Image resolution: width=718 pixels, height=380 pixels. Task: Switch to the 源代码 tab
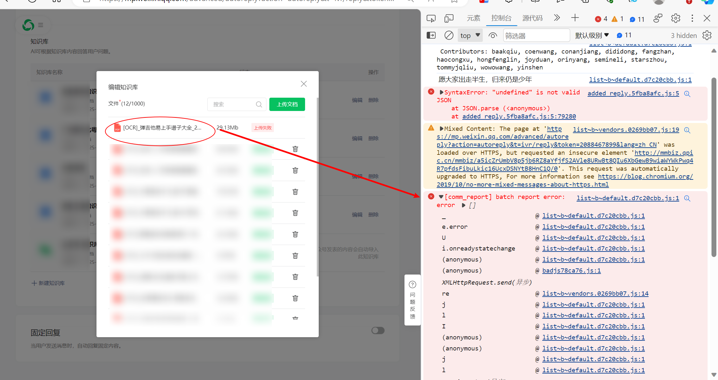532,18
